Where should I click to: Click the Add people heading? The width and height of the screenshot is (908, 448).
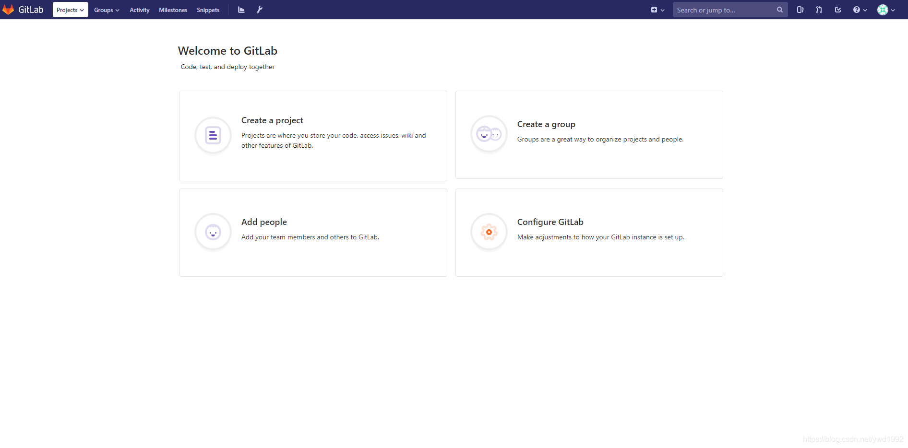pos(264,222)
